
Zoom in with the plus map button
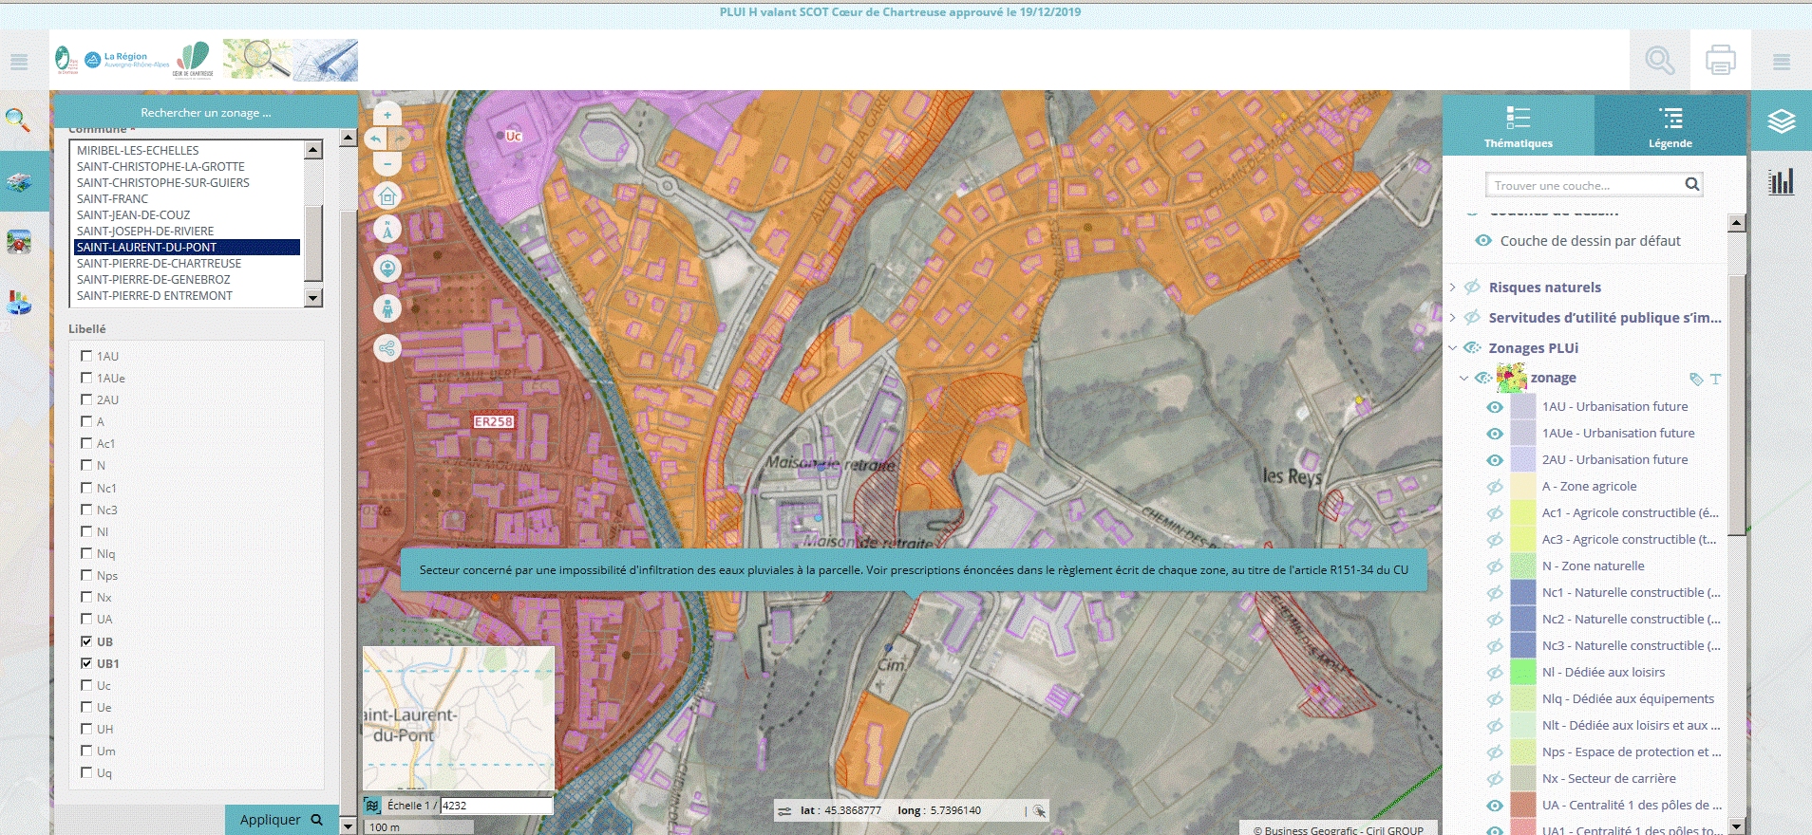click(387, 115)
